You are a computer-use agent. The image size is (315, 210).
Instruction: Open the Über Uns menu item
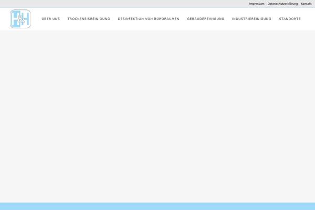50,19
